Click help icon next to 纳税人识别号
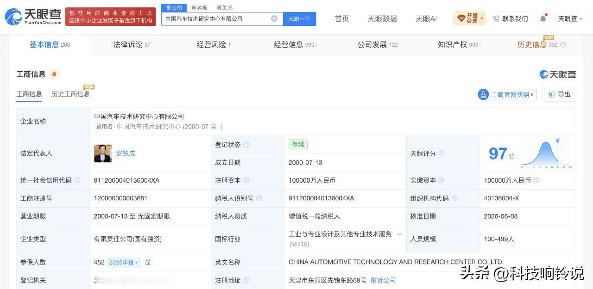The width and height of the screenshot is (593, 289). (259, 198)
